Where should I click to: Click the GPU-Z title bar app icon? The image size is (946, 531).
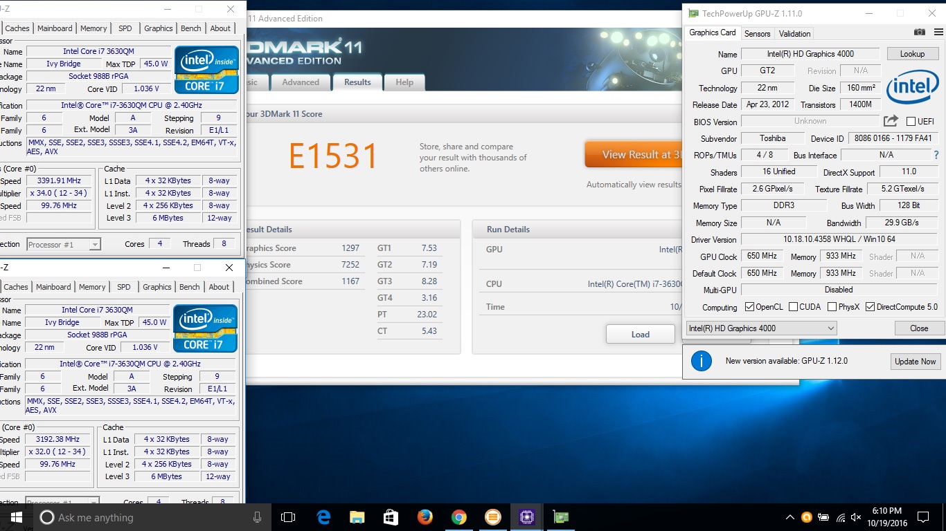pyautogui.click(x=693, y=13)
